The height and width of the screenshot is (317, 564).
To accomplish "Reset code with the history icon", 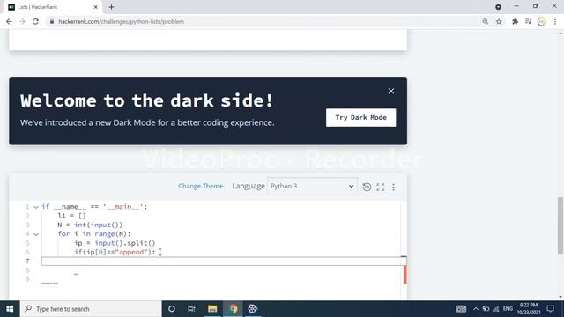I will coord(367,187).
